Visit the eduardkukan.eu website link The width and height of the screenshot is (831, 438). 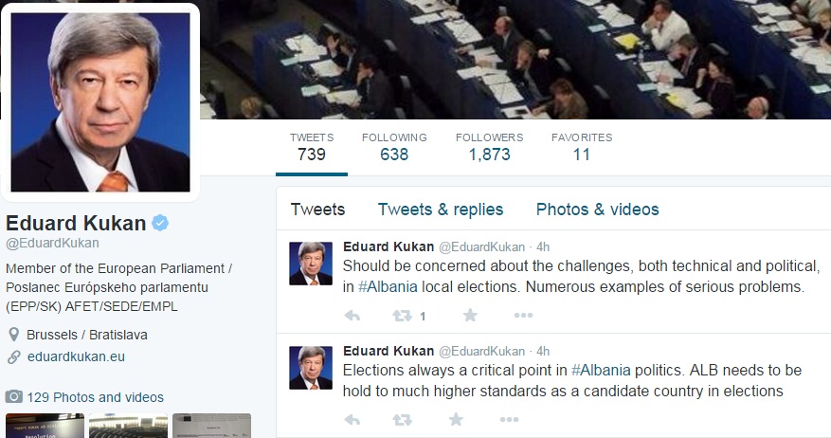coord(76,357)
